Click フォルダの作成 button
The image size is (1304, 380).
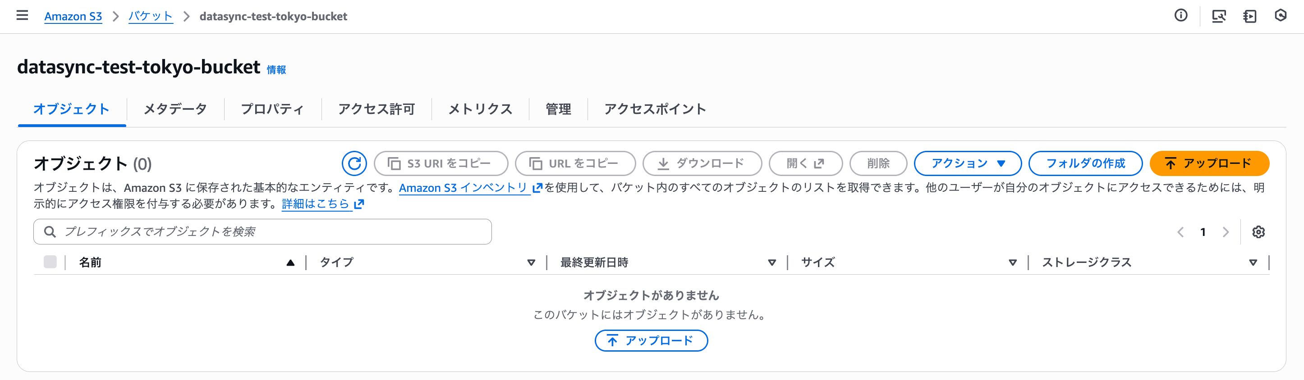1085,163
